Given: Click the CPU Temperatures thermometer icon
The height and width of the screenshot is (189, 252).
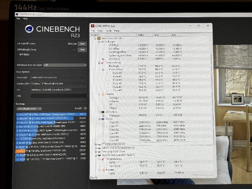Looking at the screenshot, I should (x=102, y=63).
